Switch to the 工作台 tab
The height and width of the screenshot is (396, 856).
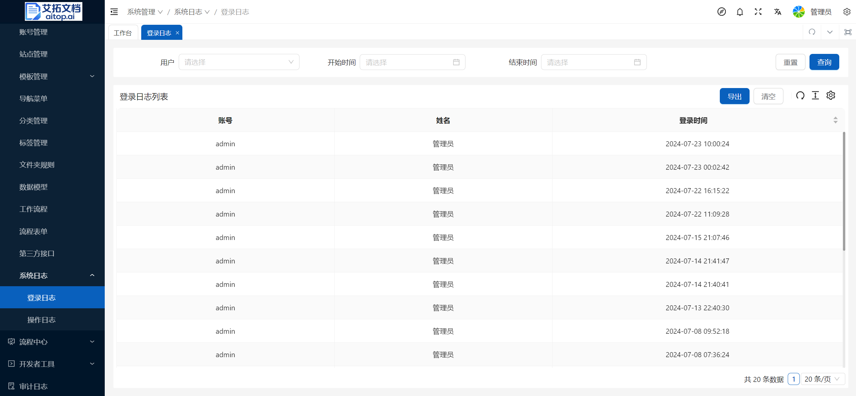122,33
